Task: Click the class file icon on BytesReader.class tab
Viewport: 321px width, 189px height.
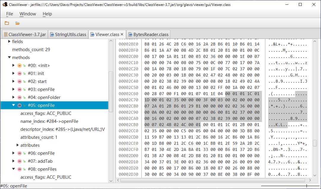Action: [131, 35]
